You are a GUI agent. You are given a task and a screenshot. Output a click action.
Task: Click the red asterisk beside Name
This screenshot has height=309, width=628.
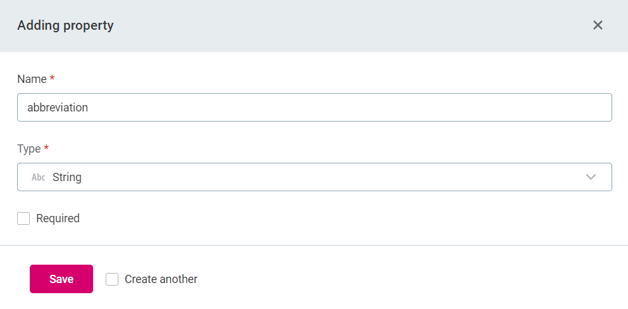(x=52, y=79)
